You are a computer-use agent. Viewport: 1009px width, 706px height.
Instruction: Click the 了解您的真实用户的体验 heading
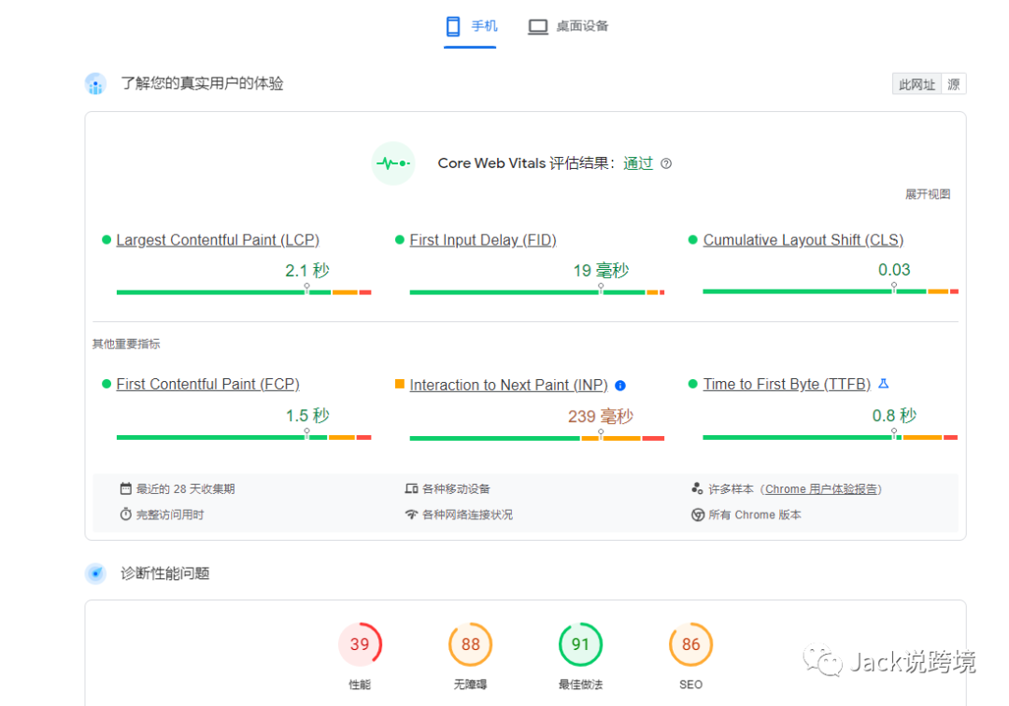pos(202,84)
